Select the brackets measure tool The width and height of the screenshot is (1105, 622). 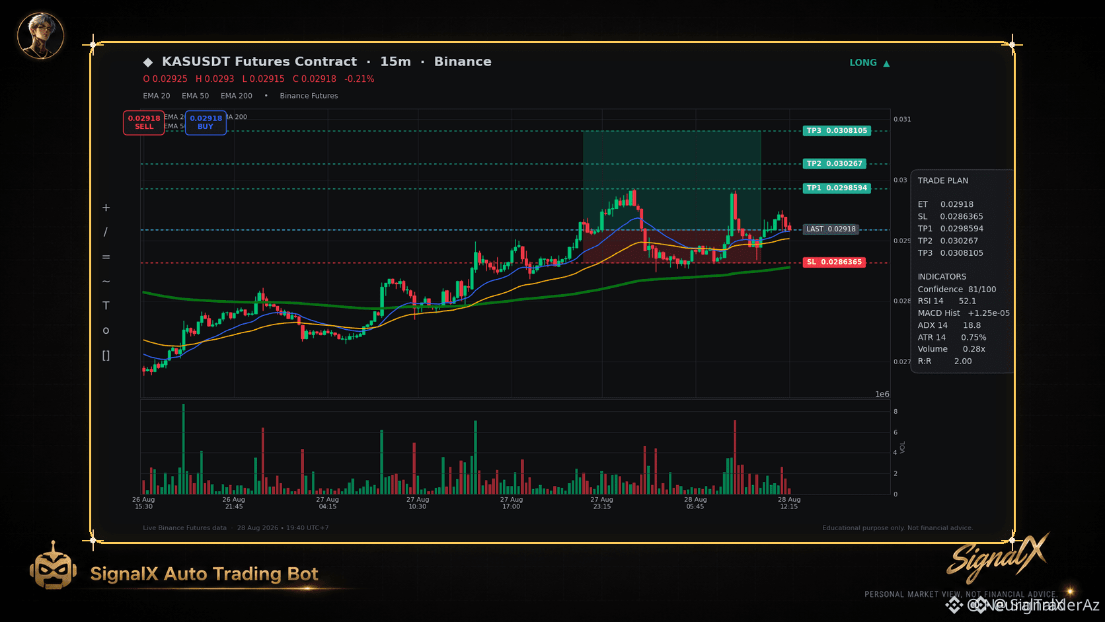click(x=106, y=356)
